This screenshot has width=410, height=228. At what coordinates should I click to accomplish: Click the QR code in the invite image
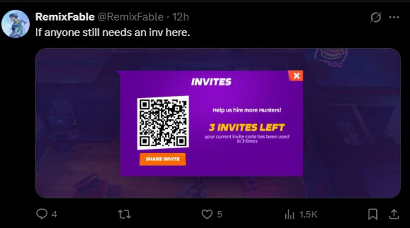pyautogui.click(x=163, y=123)
